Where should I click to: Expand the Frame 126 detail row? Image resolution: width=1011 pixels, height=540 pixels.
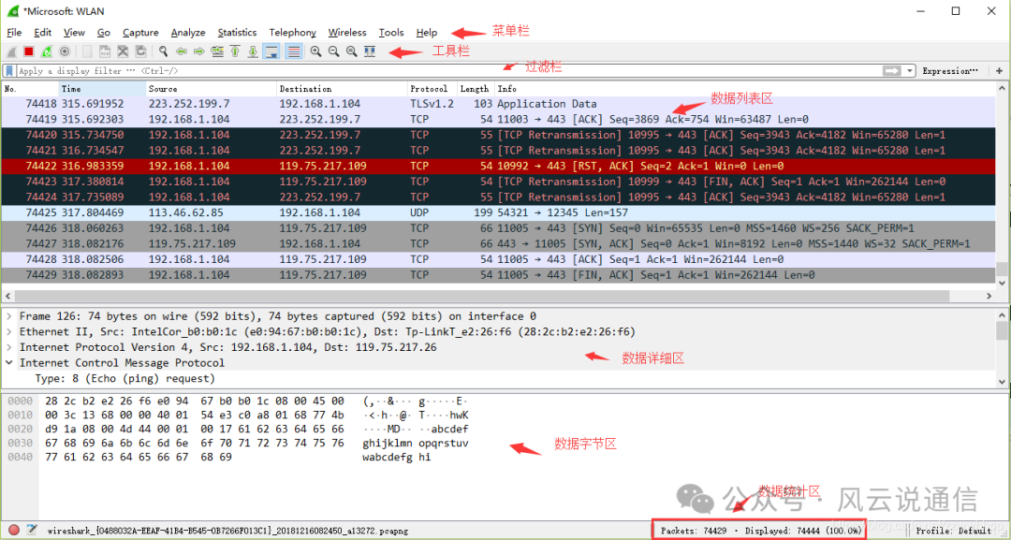click(x=9, y=316)
